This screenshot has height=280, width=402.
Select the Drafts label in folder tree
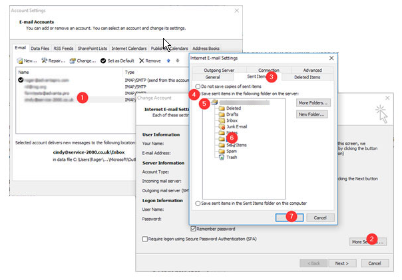tap(232, 114)
